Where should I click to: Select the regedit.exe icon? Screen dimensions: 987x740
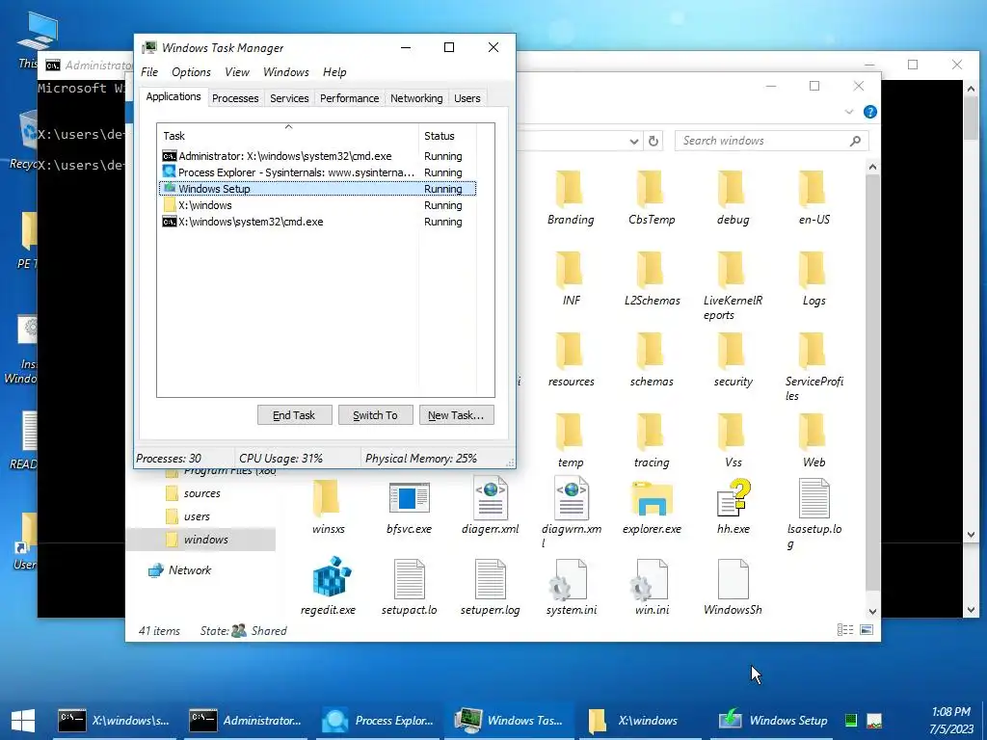point(332,576)
